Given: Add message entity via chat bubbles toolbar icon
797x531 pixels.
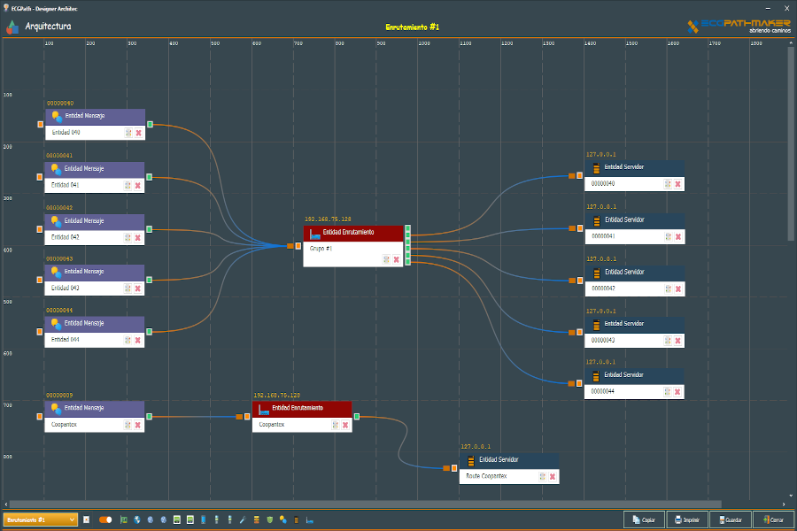Looking at the screenshot, I should (x=282, y=519).
